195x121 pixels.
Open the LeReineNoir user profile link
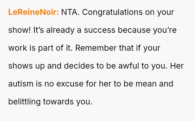pyautogui.click(x=33, y=12)
